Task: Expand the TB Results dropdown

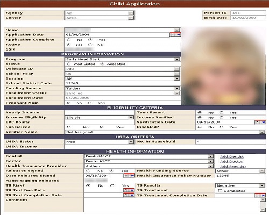Action: coord(262,185)
